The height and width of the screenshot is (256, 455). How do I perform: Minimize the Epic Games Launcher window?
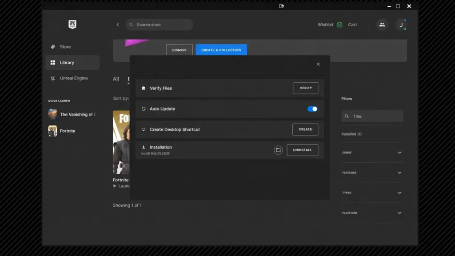click(389, 6)
